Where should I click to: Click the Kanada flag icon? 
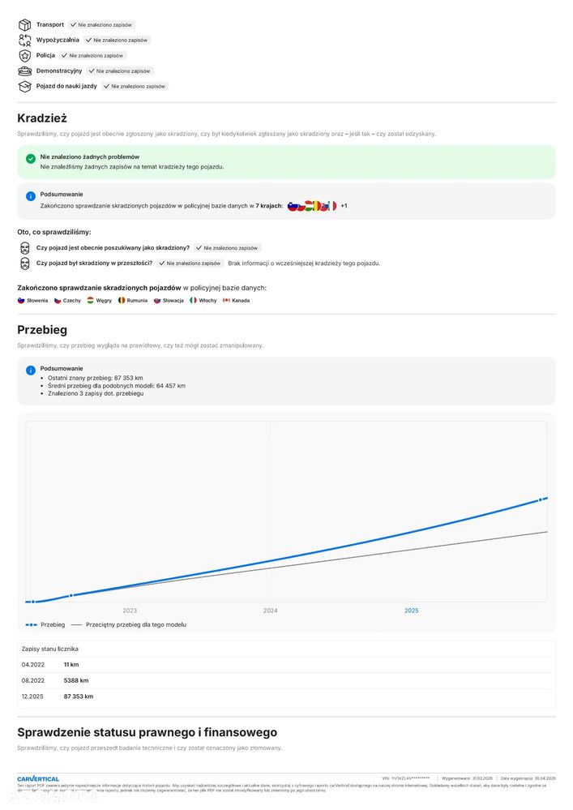[226, 300]
